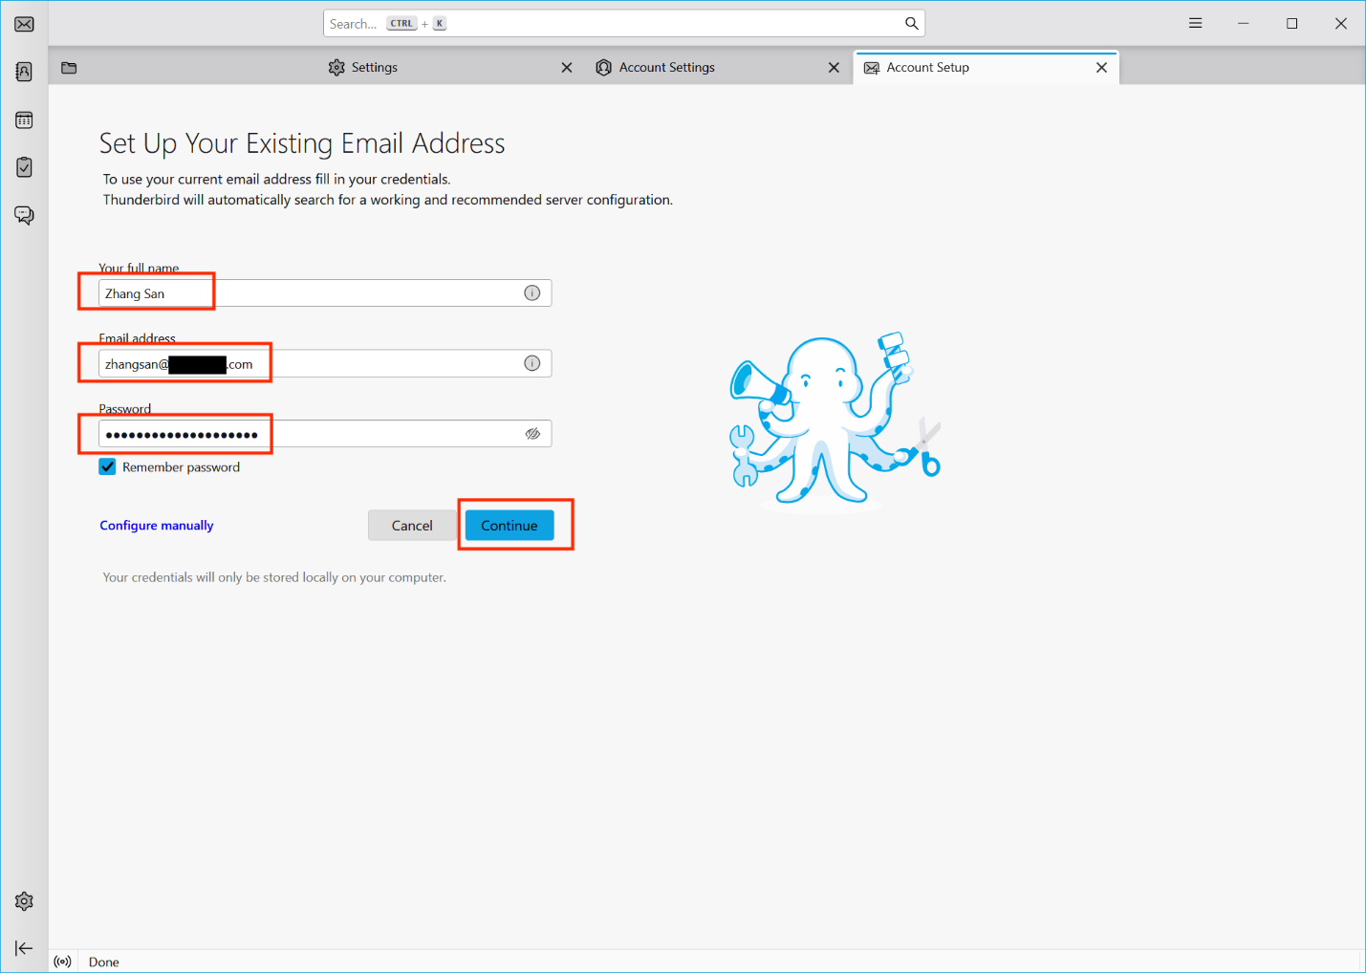This screenshot has height=973, width=1366.
Task: Click the "Done" status bar text
Action: [104, 962]
